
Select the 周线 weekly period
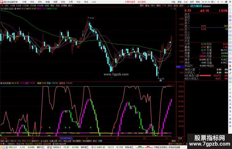[x=52, y=6]
